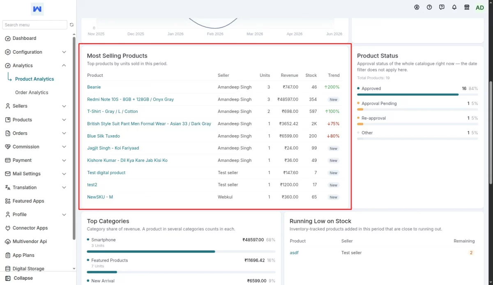Click the Featured Apps grid icon
Screen dimensions: 493x285
tap(8, 201)
